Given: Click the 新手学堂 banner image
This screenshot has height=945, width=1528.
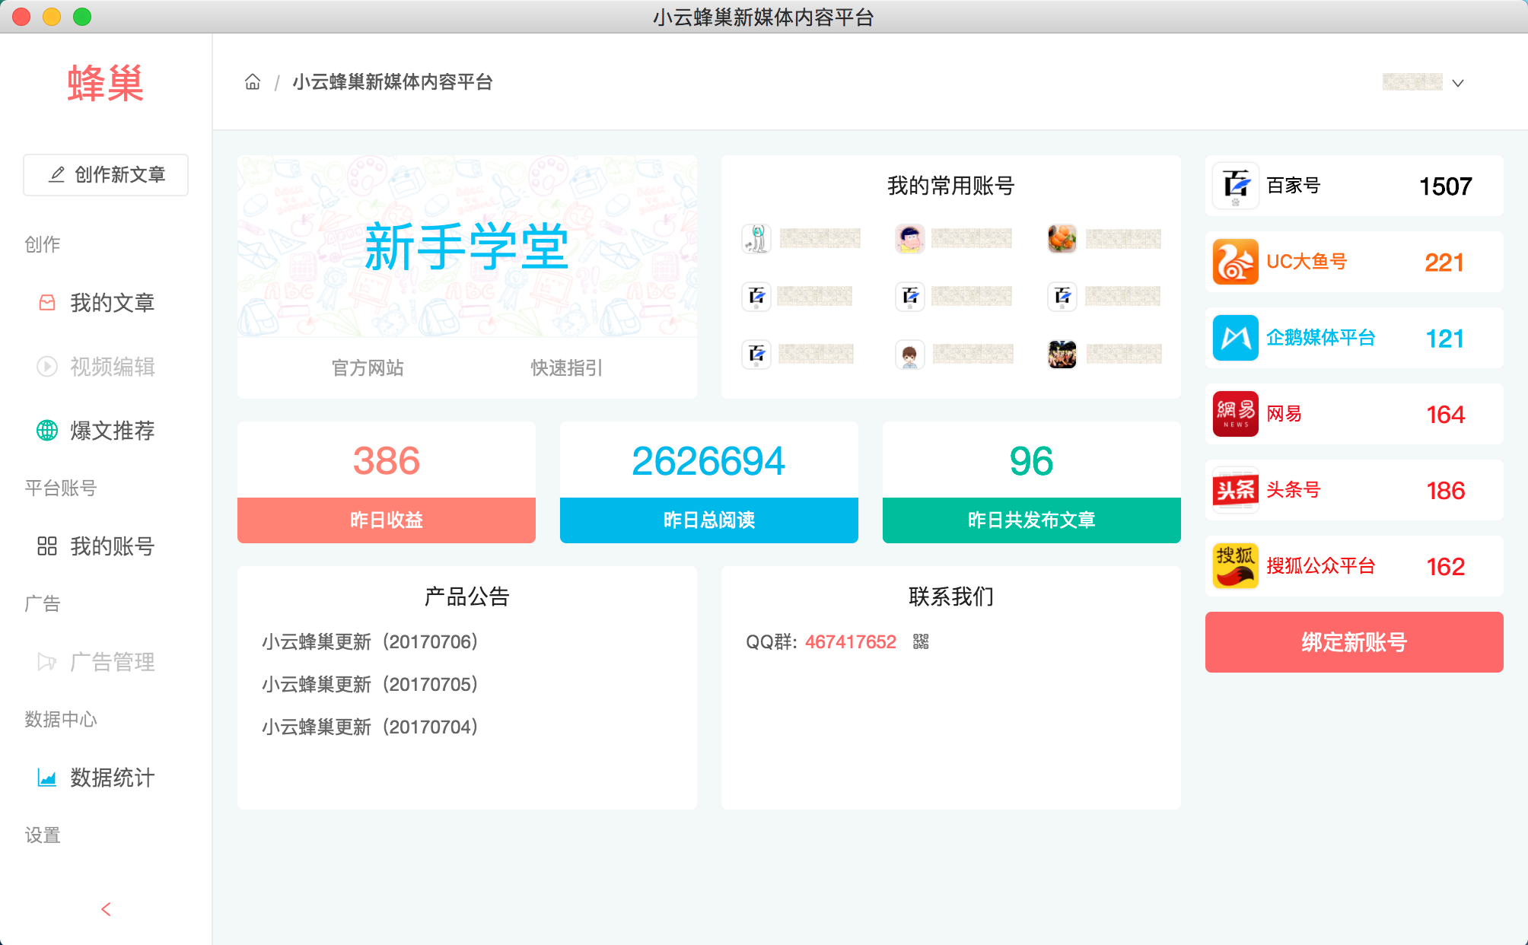Looking at the screenshot, I should (466, 247).
